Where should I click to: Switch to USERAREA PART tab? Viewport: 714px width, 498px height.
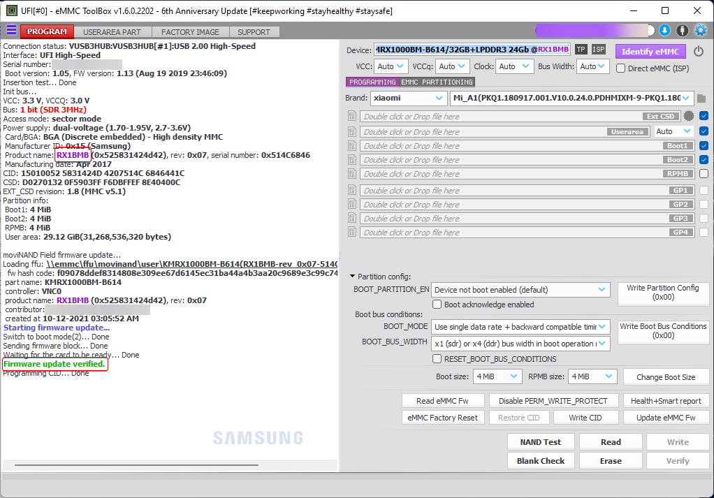pos(112,32)
